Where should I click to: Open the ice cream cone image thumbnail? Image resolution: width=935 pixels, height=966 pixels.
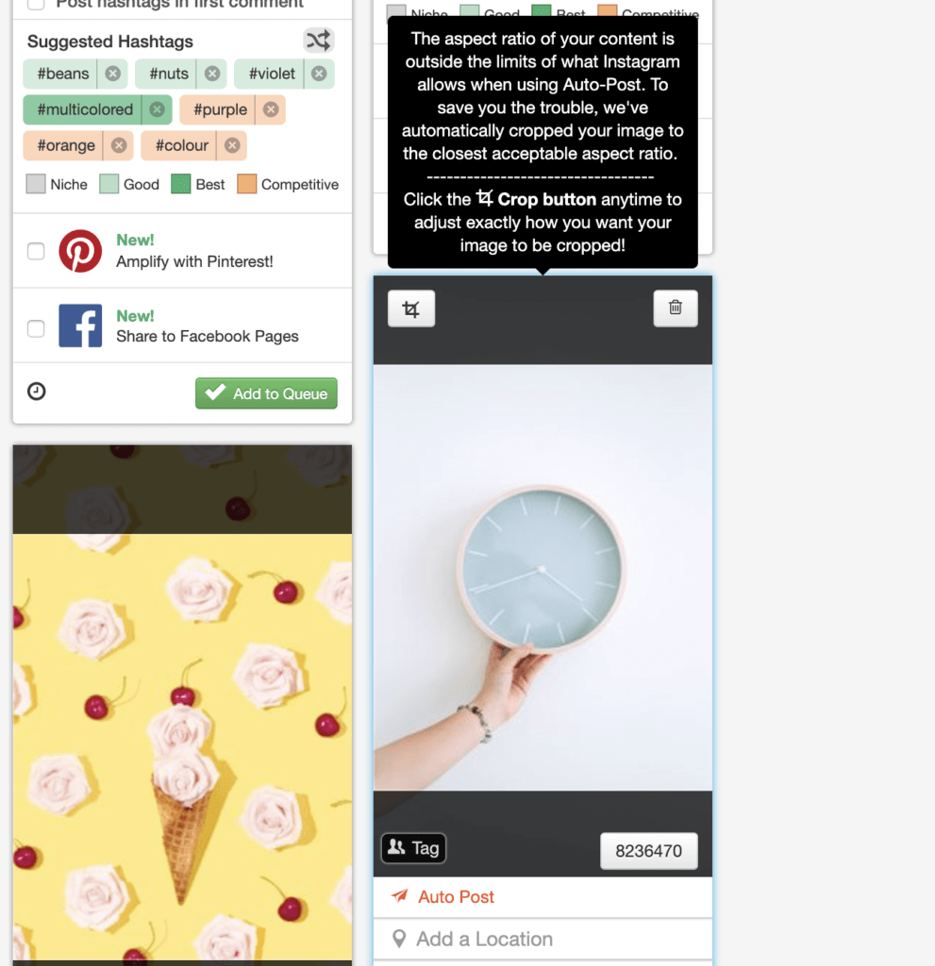(182, 705)
